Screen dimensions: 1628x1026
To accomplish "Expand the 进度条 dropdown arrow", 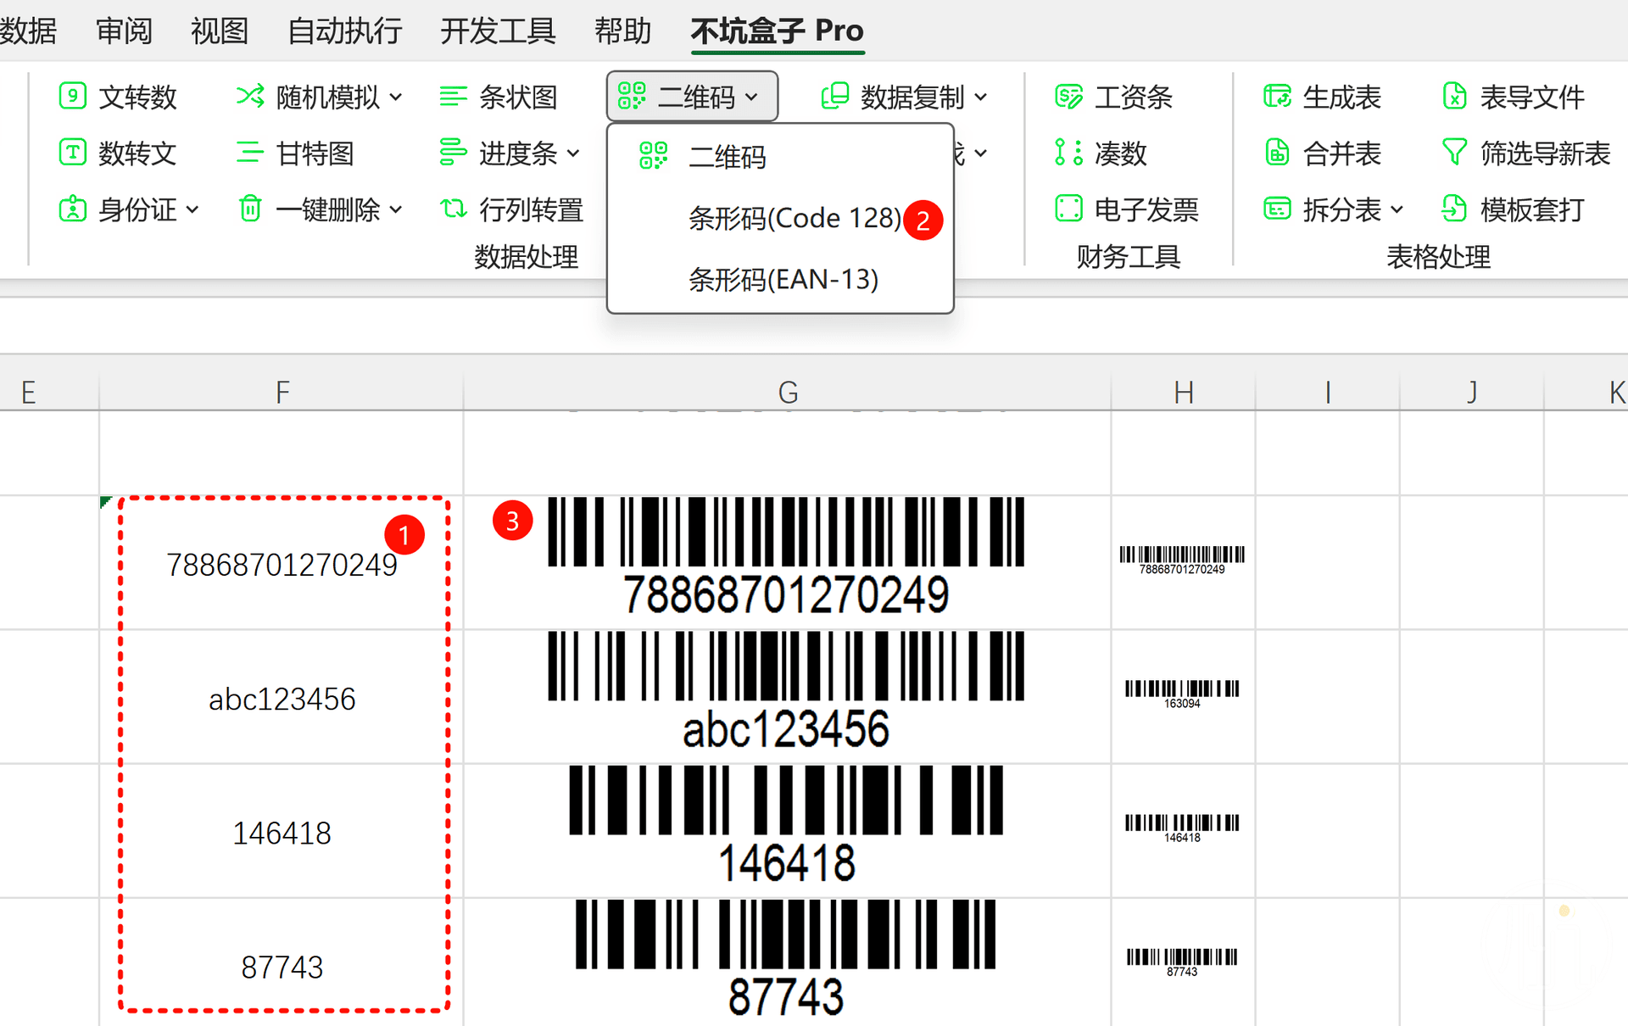I will tap(573, 153).
